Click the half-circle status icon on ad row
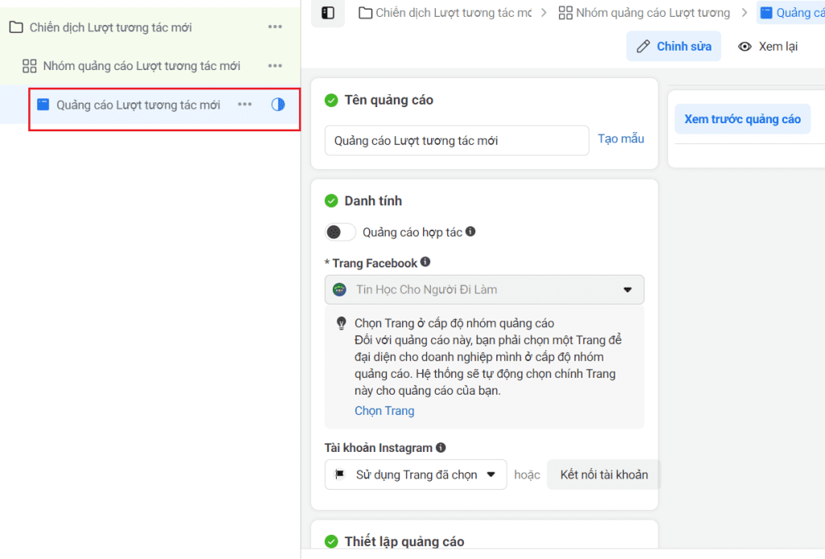The height and width of the screenshot is (559, 825). pos(278,105)
